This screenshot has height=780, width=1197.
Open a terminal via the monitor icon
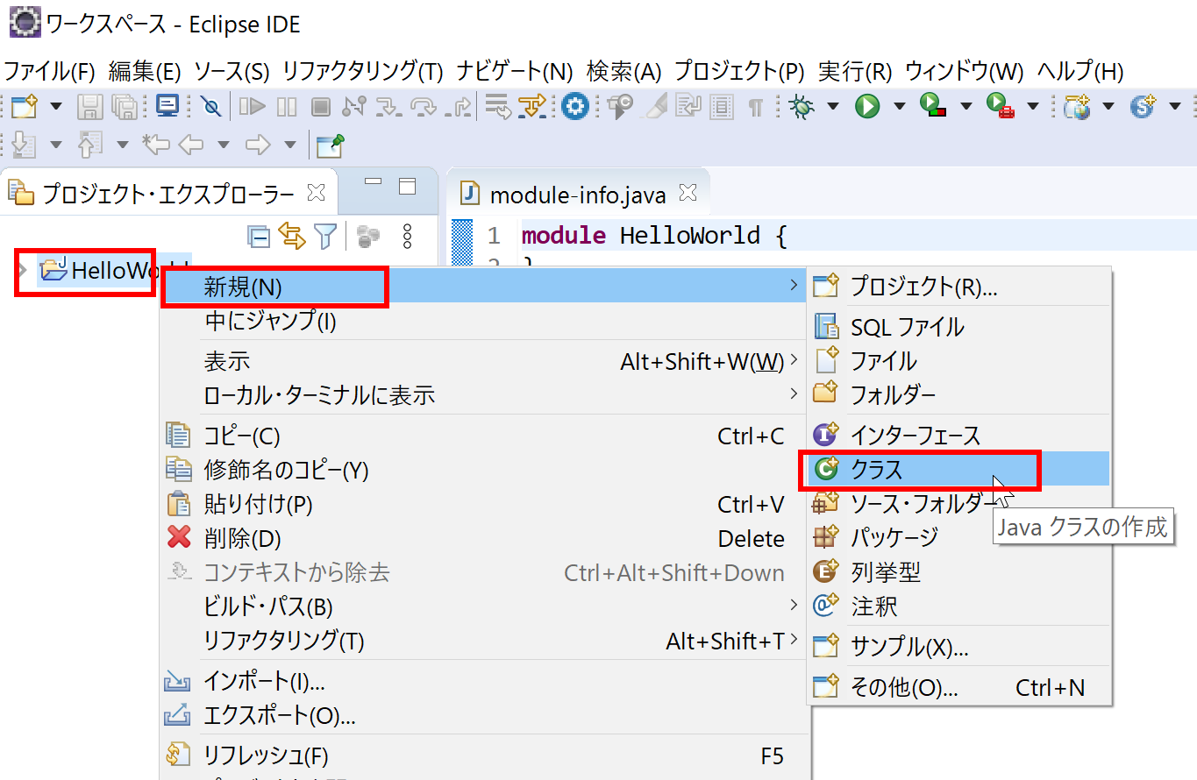click(167, 106)
